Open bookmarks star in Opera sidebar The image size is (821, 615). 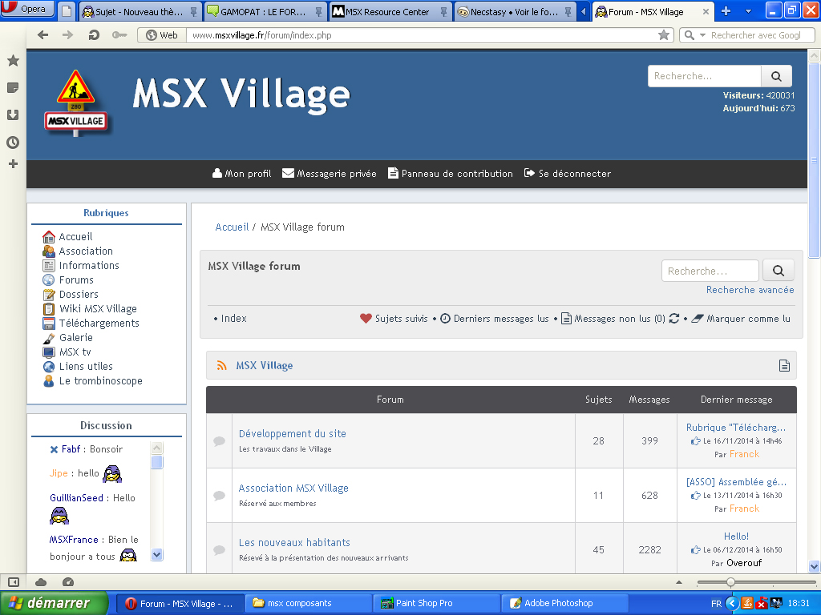click(x=13, y=61)
